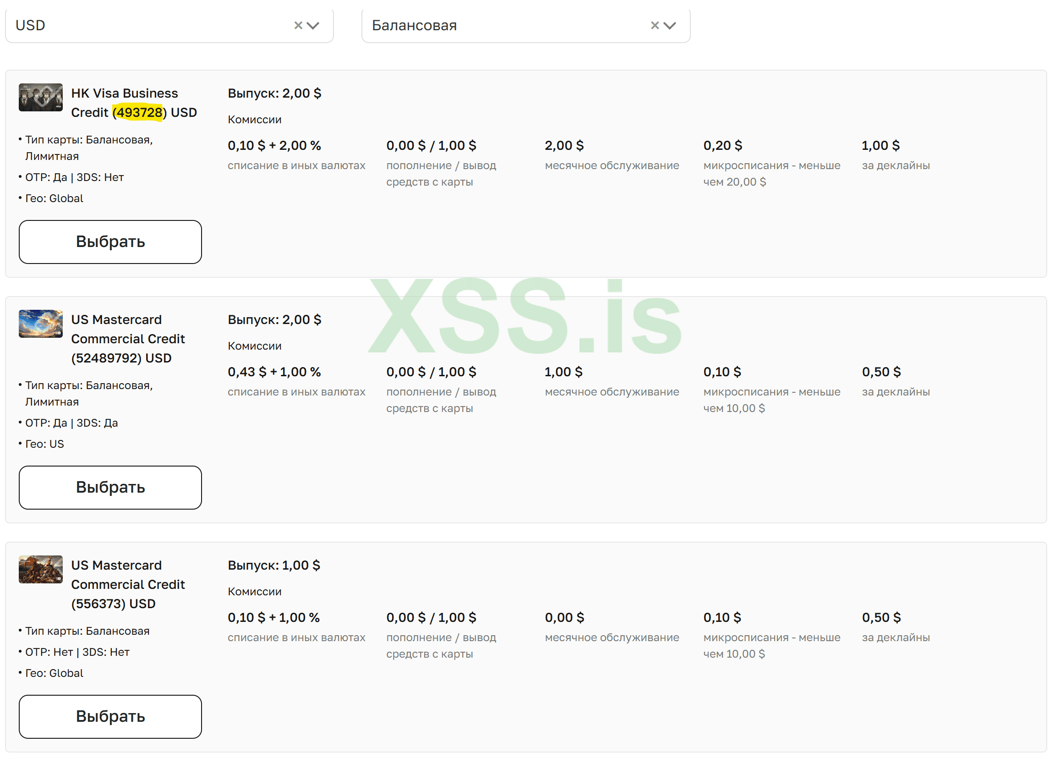This screenshot has height=769, width=1049.
Task: Click the Выпуск: 1,00 $ issue price
Action: pyautogui.click(x=273, y=565)
